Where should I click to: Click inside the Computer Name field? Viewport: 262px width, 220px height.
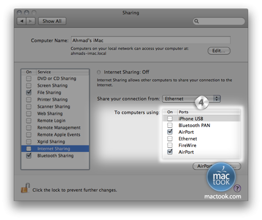tap(151, 40)
